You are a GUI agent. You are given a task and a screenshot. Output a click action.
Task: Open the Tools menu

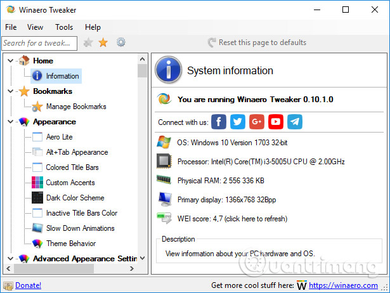click(x=64, y=27)
